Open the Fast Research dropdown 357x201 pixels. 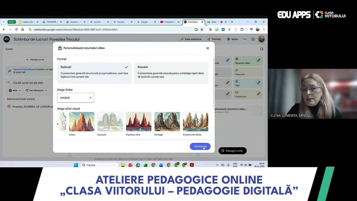point(36,90)
